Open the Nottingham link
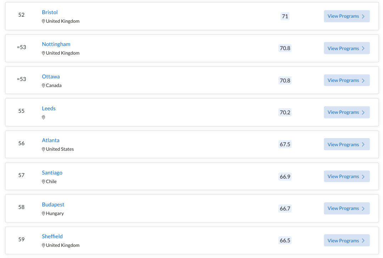This screenshot has width=383, height=258. coord(56,44)
